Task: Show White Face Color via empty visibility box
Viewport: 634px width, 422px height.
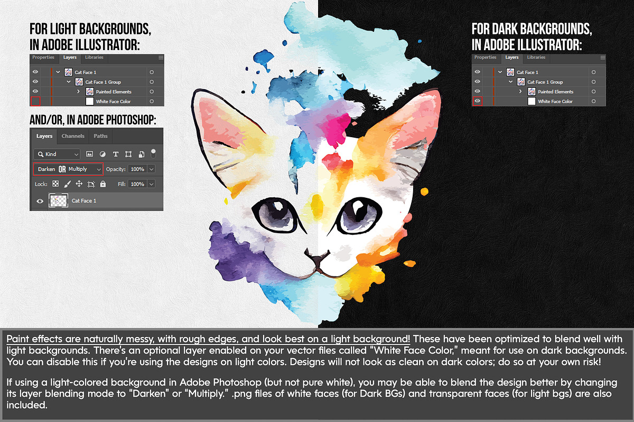Action: (35, 101)
